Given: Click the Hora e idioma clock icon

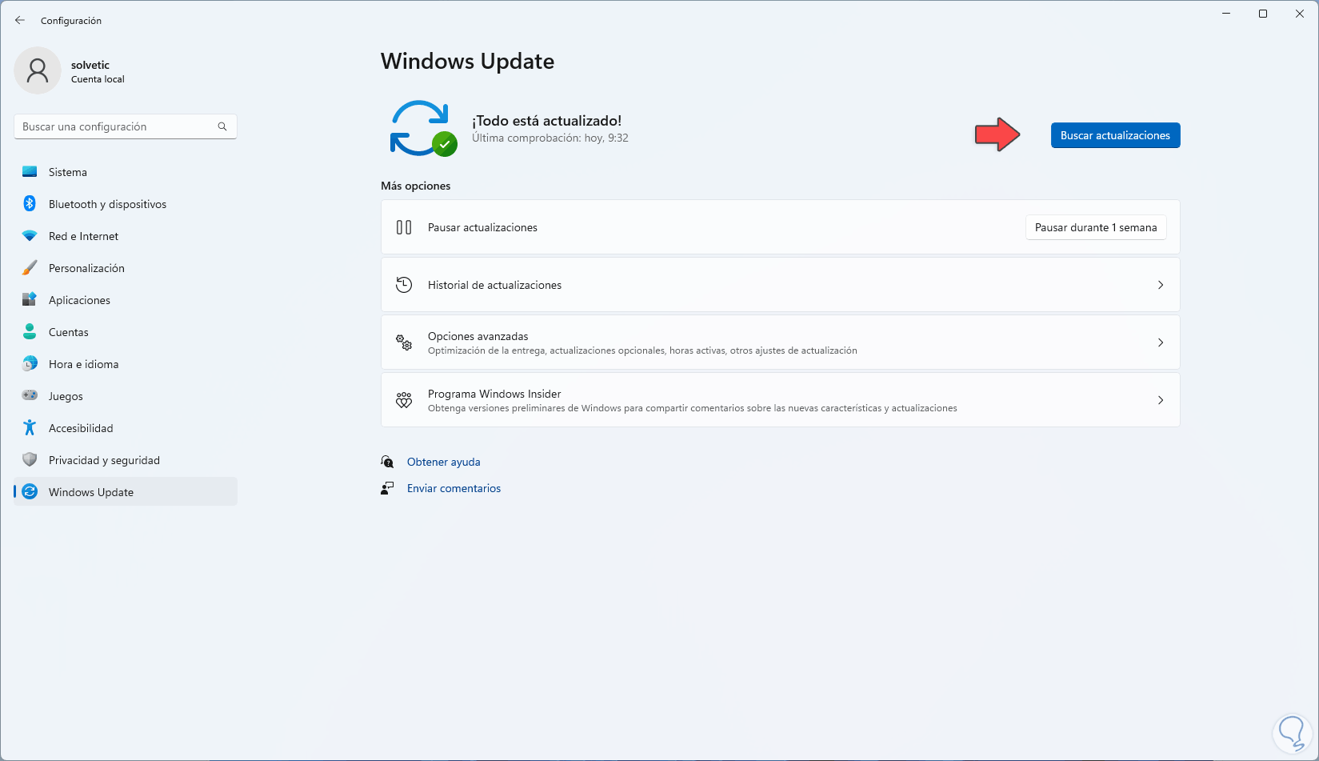Looking at the screenshot, I should tap(30, 364).
